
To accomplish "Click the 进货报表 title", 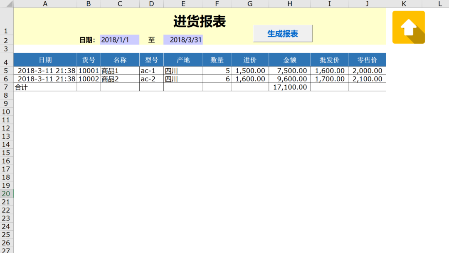I will 200,21.
